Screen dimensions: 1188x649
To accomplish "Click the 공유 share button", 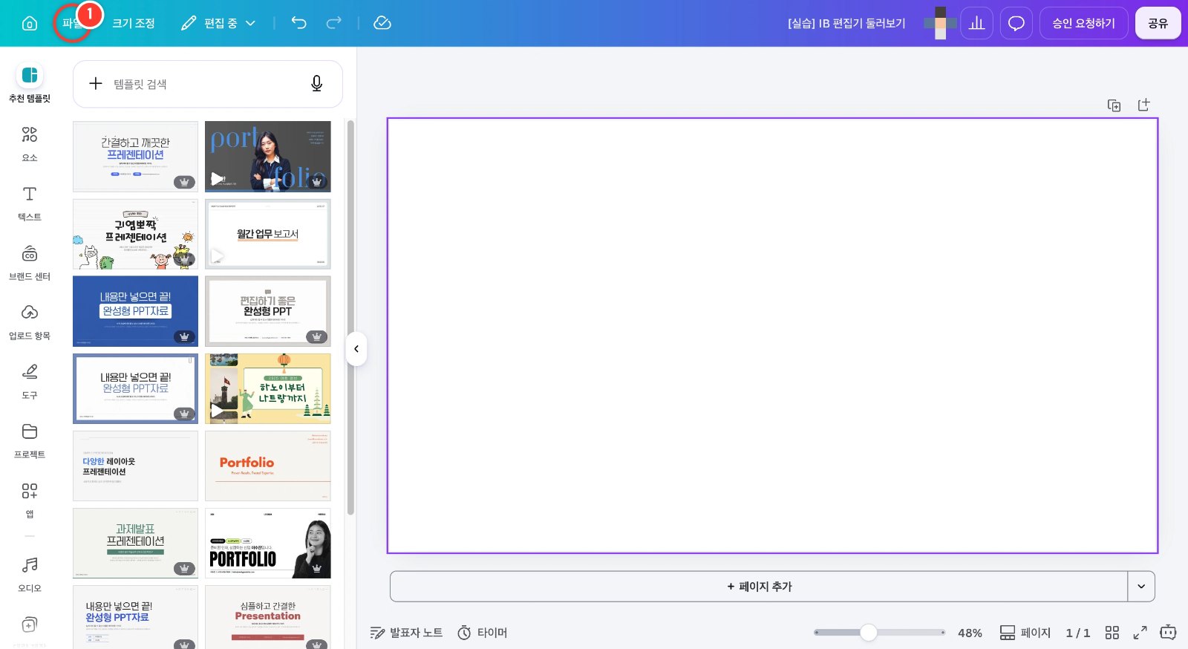I will pyautogui.click(x=1158, y=23).
